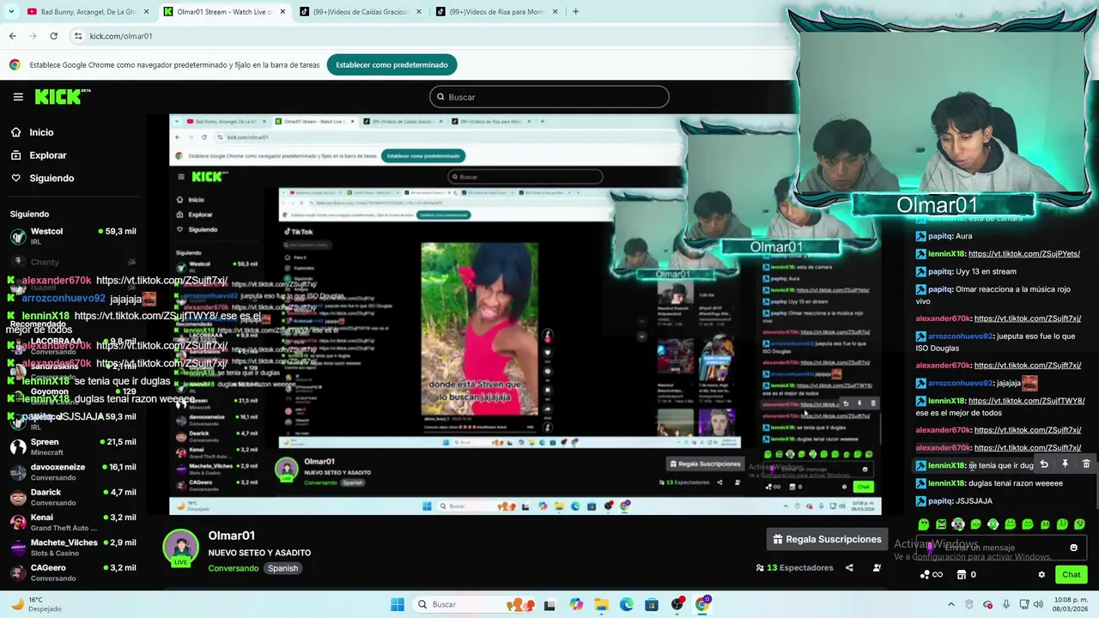
Task: Reload the Kick page
Action: point(53,36)
